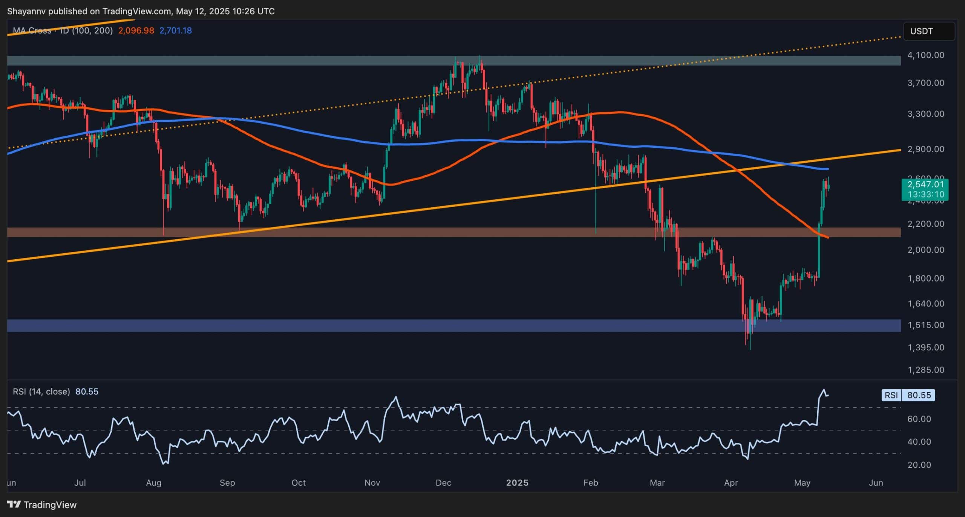Screen dimensions: 965x517
Task: Click the Shayannv publisher link
Action: pos(27,11)
